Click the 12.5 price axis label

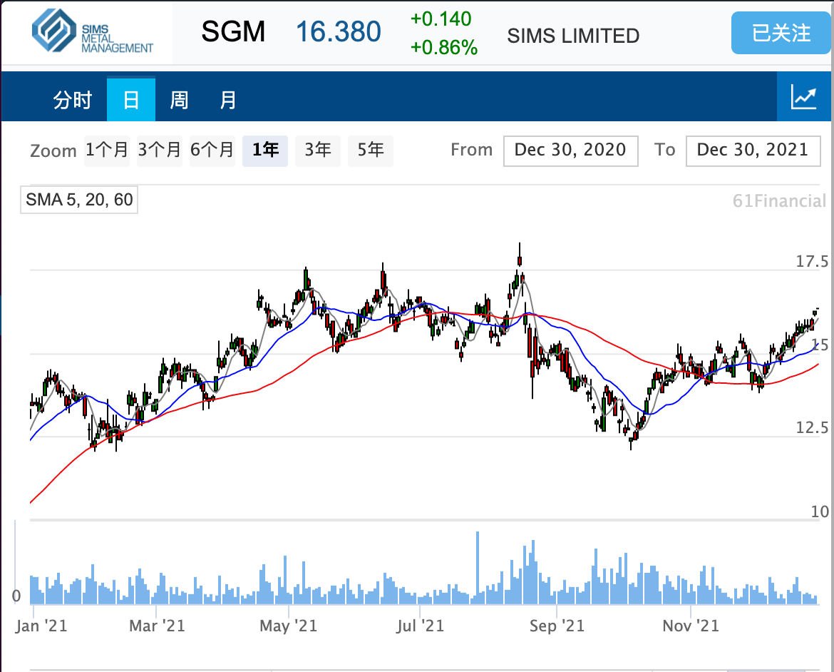pos(812,427)
